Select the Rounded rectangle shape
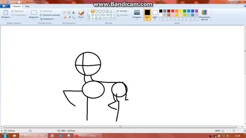 [x=103, y=11]
